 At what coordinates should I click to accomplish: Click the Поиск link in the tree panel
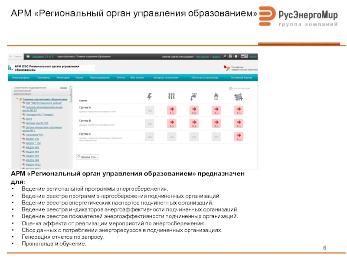pos(63,88)
